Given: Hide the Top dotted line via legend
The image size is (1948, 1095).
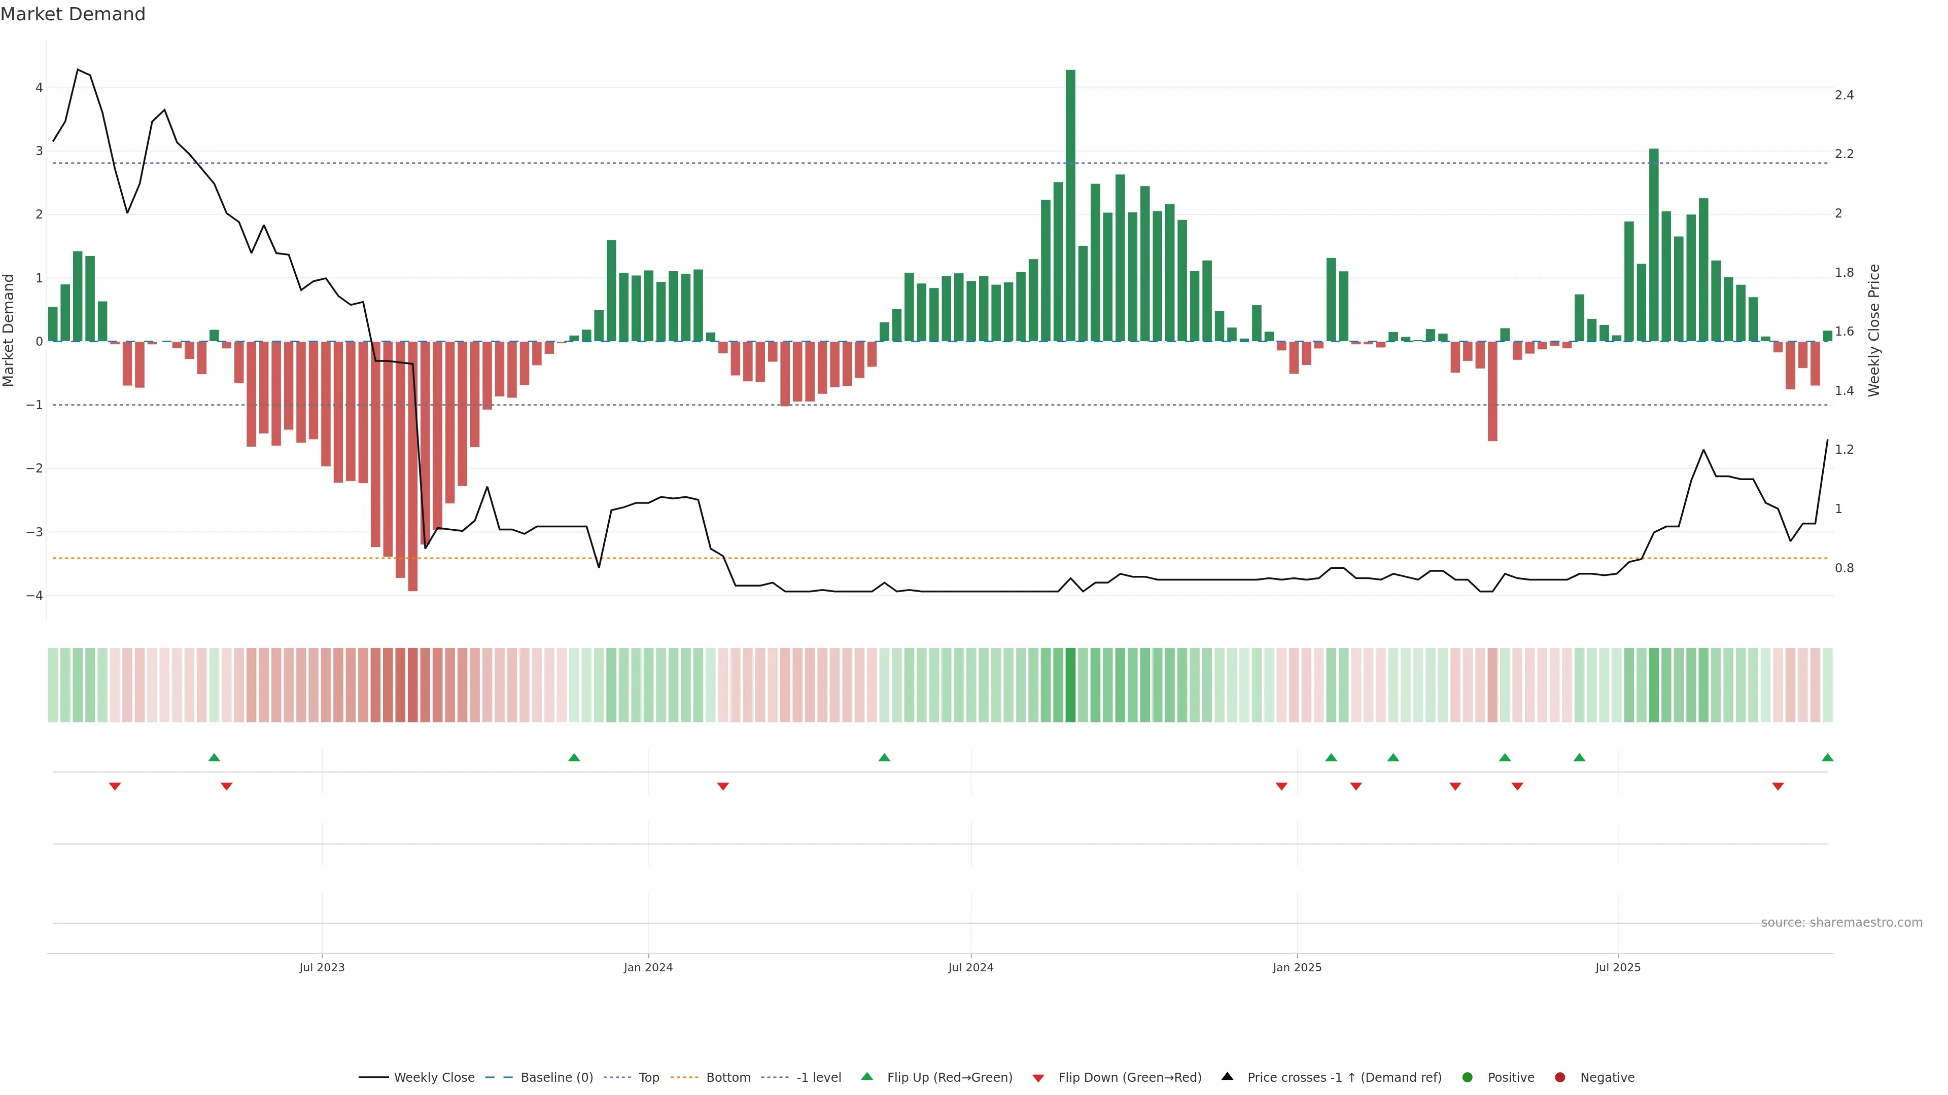Looking at the screenshot, I should pos(648,1077).
